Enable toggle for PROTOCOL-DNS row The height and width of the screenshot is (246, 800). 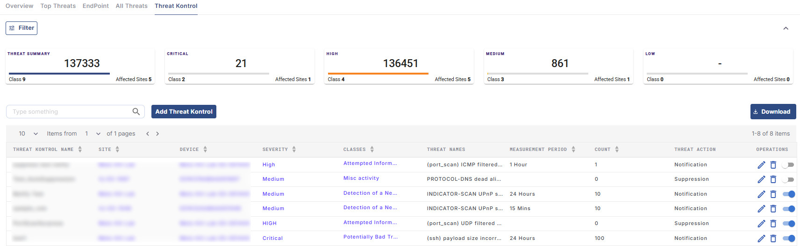pos(788,179)
